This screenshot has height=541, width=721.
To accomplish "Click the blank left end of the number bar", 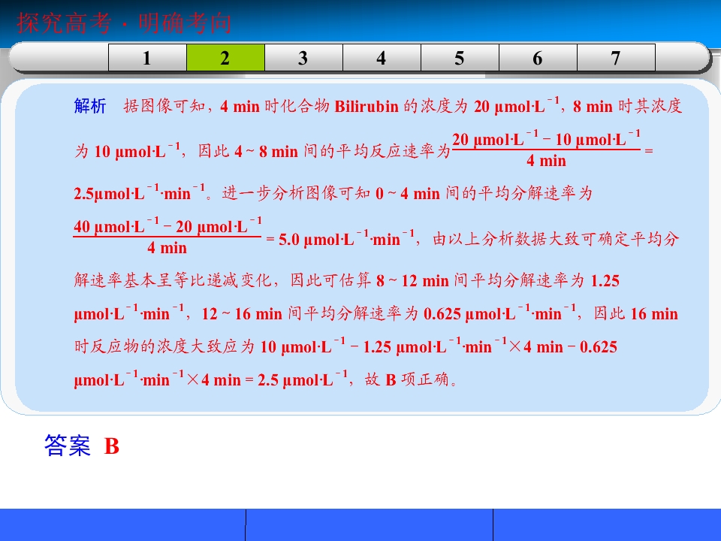I will point(59,58).
